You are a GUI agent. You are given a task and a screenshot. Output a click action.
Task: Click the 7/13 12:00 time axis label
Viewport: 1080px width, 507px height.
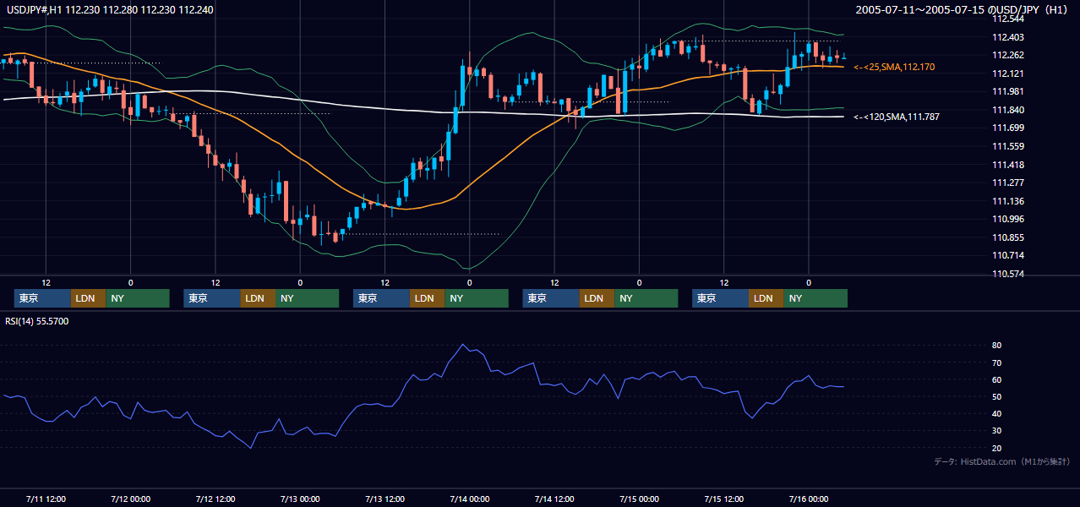[x=385, y=499]
